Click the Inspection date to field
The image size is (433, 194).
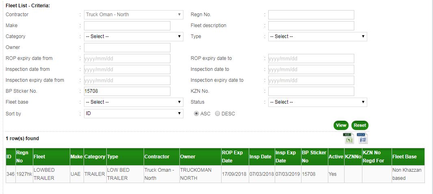coord(311,69)
